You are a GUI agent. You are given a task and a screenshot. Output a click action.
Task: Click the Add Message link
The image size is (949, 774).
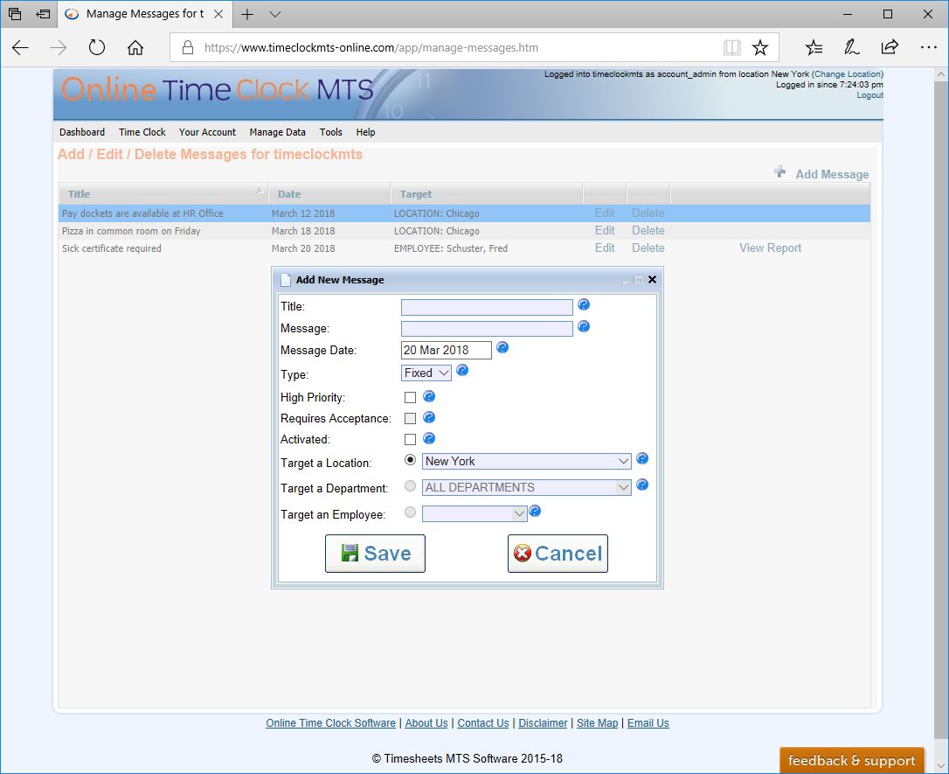(832, 174)
